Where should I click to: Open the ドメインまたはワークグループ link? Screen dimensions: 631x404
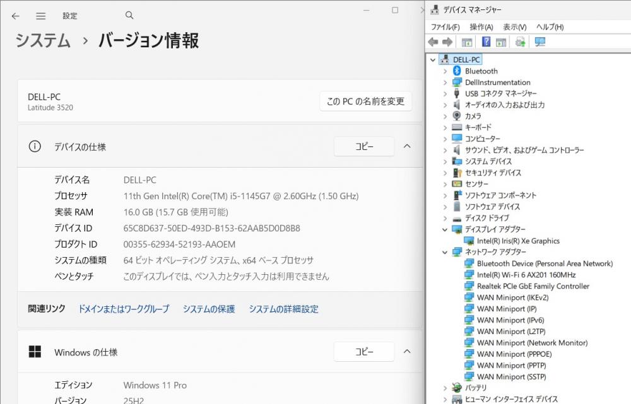(124, 309)
